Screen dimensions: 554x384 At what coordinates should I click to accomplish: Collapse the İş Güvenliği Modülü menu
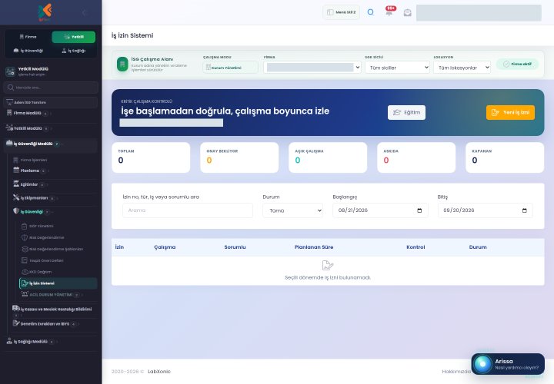tap(51, 144)
